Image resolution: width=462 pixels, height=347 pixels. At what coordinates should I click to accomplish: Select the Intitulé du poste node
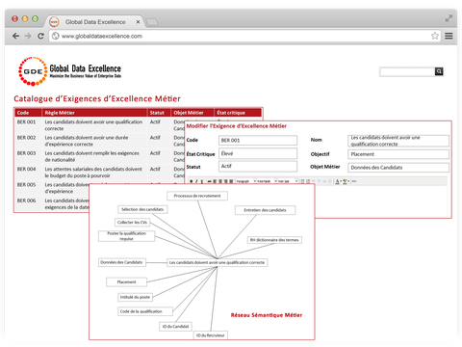135,297
